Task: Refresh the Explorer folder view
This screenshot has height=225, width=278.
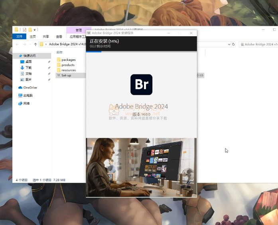Action: point(233,44)
